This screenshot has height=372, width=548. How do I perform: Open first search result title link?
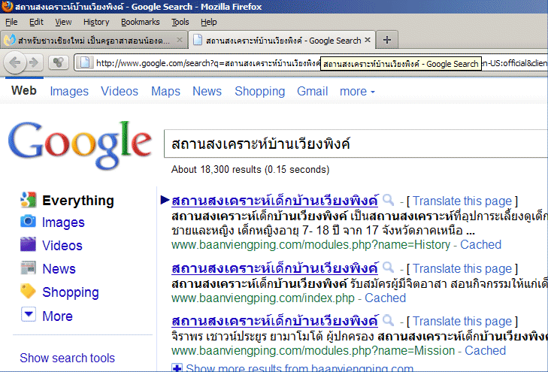click(x=274, y=201)
